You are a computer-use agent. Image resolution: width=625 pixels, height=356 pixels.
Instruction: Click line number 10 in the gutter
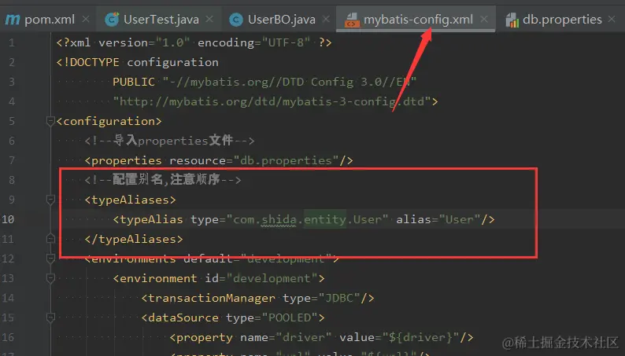click(8, 219)
